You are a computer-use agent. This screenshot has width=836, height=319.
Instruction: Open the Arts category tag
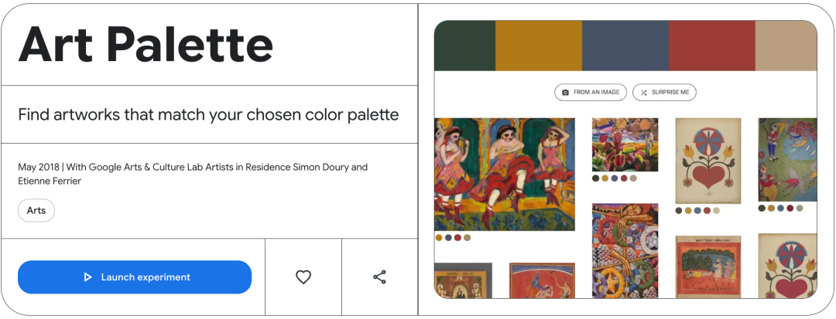click(x=36, y=210)
